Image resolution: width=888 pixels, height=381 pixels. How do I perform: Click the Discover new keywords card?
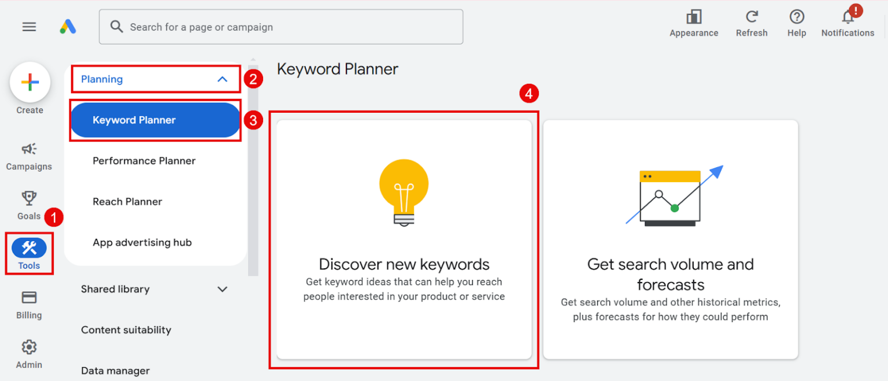[404, 239]
